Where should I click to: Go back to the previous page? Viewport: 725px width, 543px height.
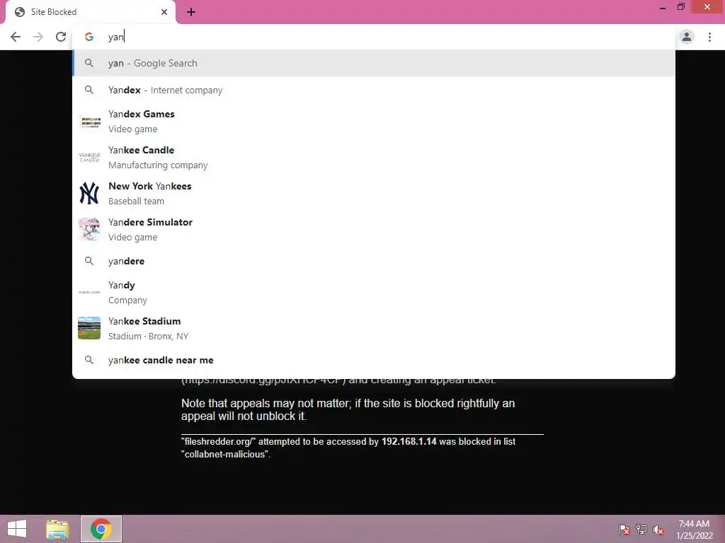click(x=16, y=37)
